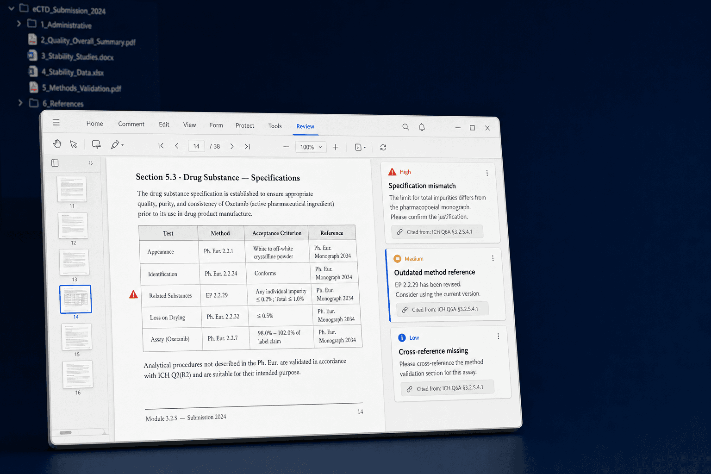Click the refresh review icon

[x=383, y=147]
